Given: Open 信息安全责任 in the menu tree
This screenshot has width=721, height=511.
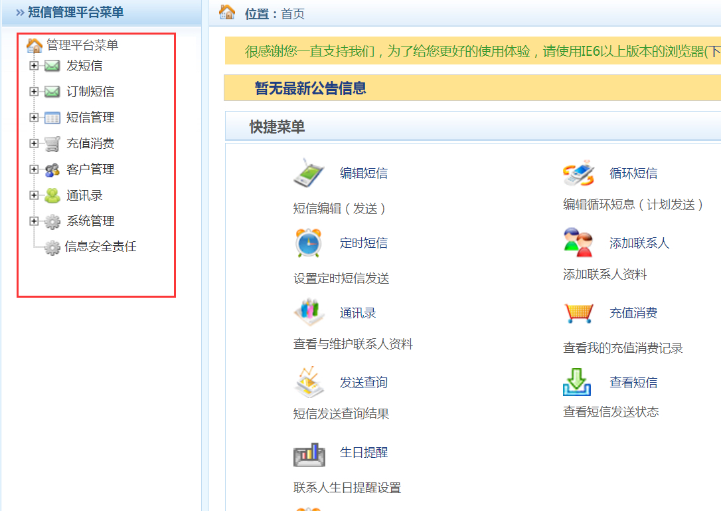Looking at the screenshot, I should pyautogui.click(x=100, y=247).
